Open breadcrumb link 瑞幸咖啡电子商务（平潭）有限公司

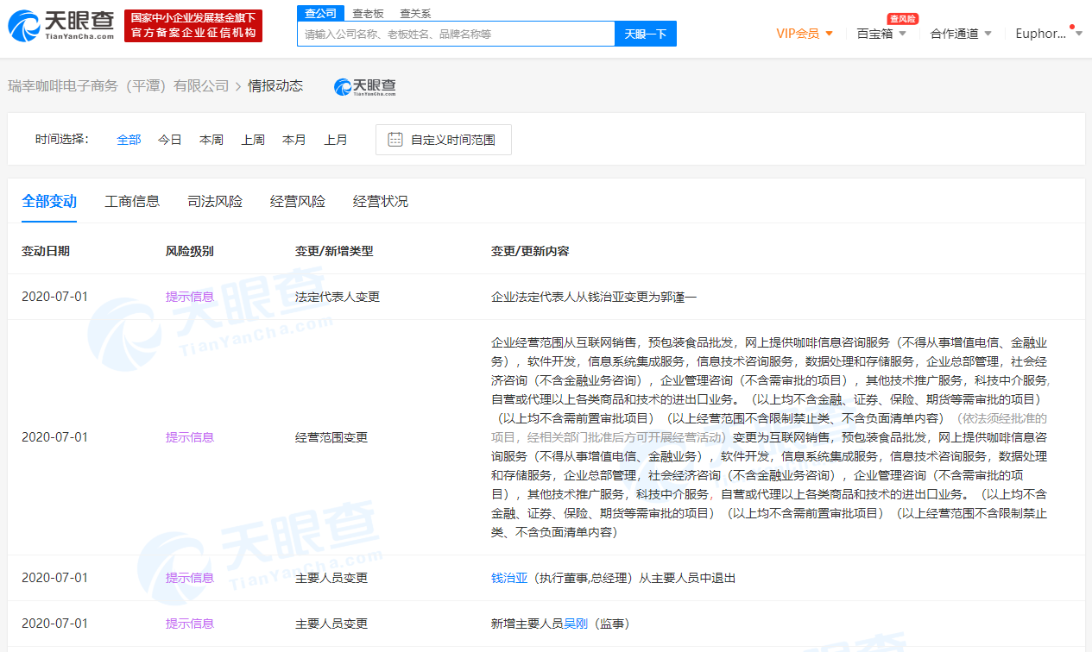[118, 86]
